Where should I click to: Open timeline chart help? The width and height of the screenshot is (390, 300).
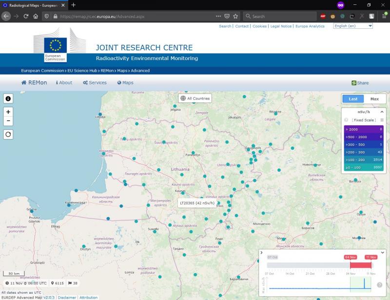click(x=380, y=285)
